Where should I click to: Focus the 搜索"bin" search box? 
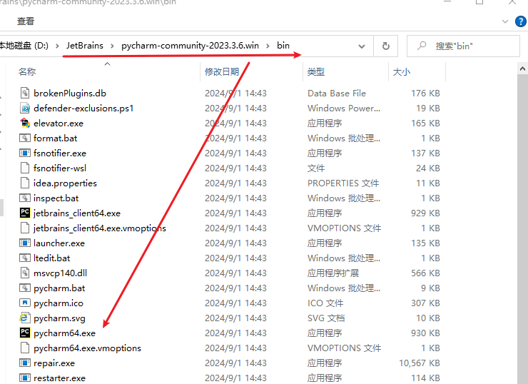463,46
